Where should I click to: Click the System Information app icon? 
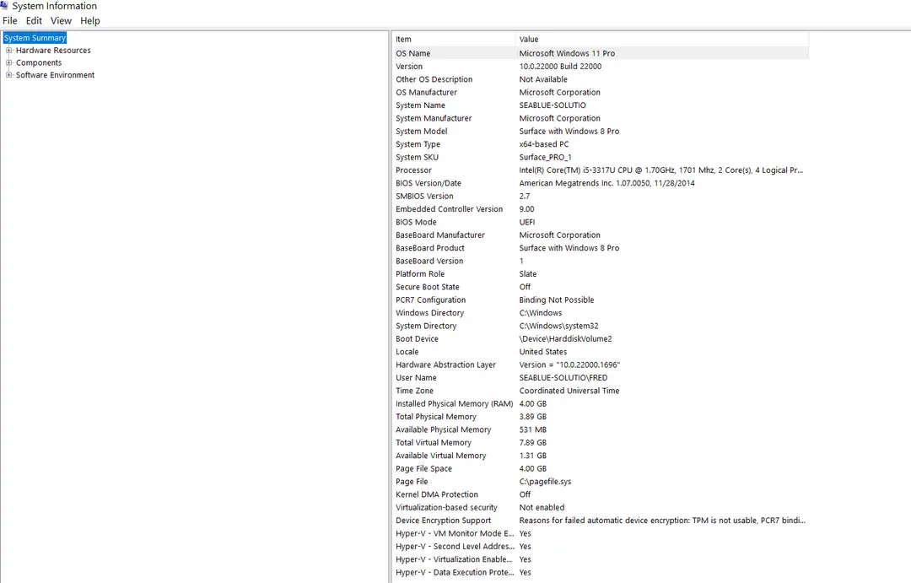tap(4, 6)
